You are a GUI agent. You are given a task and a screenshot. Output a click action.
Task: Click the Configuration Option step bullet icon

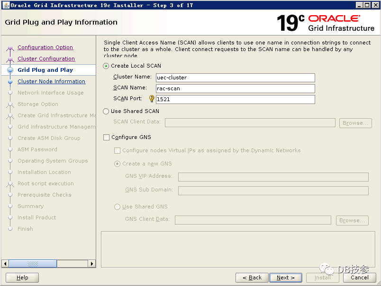point(10,48)
